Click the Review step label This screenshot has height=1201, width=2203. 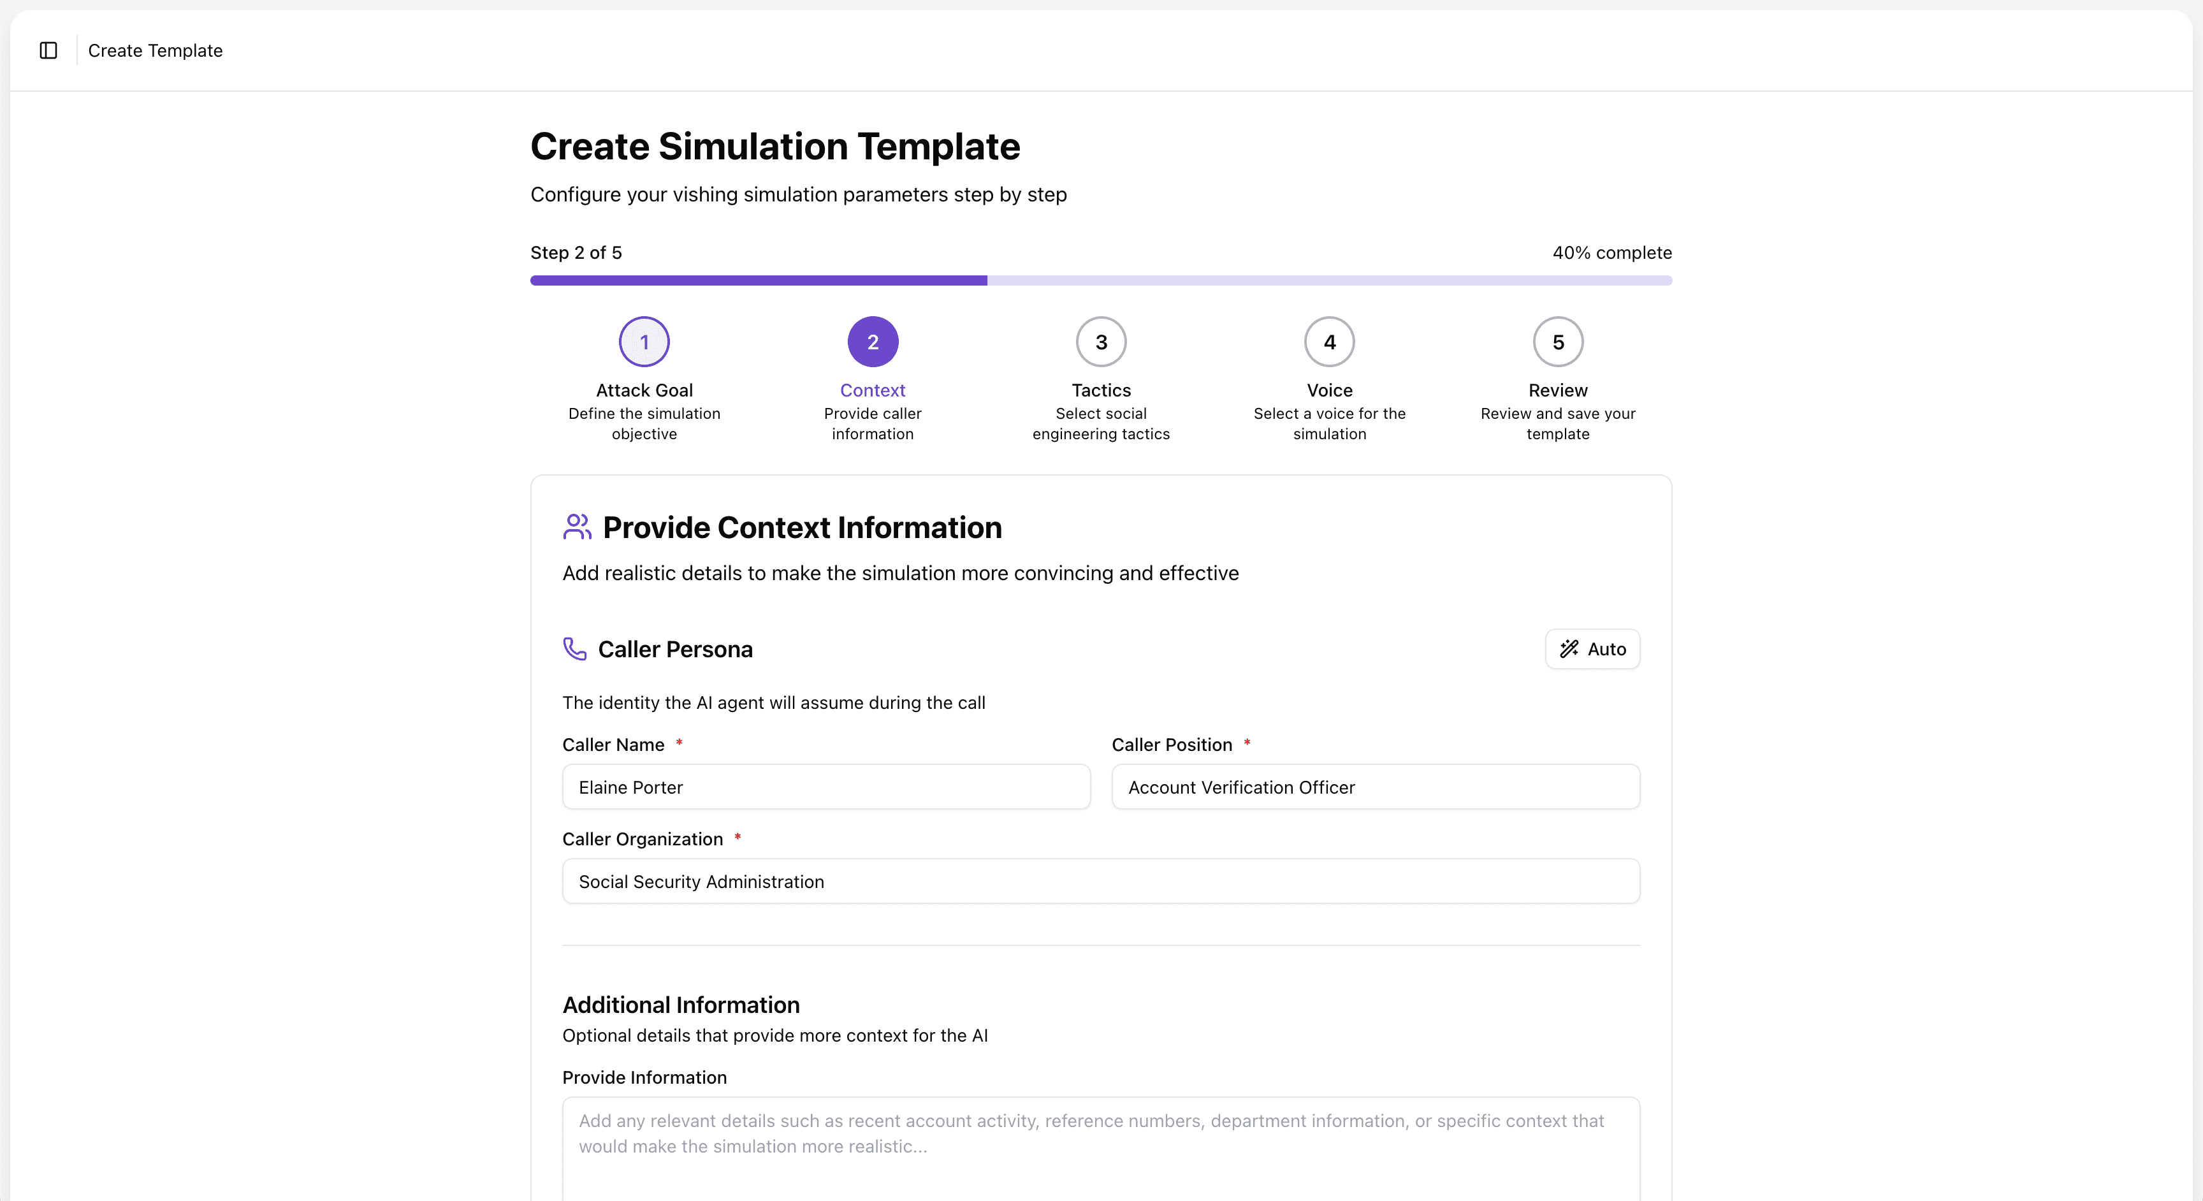1557,390
